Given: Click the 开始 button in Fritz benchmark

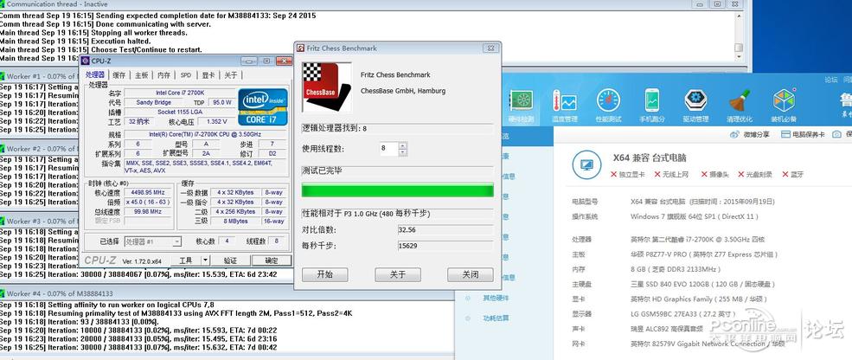Looking at the screenshot, I should pos(325,274).
